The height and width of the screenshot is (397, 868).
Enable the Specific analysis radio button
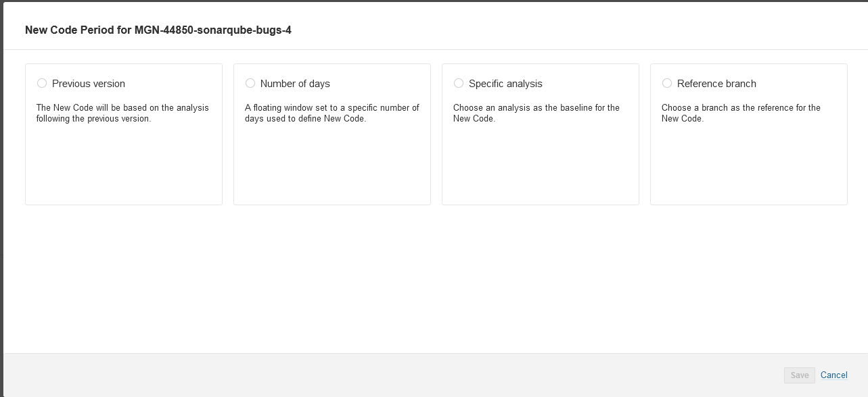point(459,83)
